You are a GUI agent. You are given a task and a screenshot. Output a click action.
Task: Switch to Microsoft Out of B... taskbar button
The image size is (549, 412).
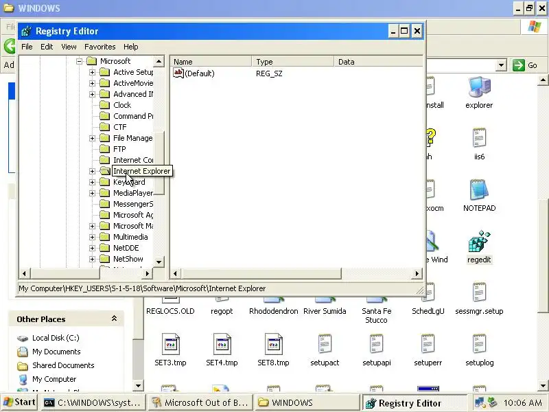pyautogui.click(x=200, y=403)
